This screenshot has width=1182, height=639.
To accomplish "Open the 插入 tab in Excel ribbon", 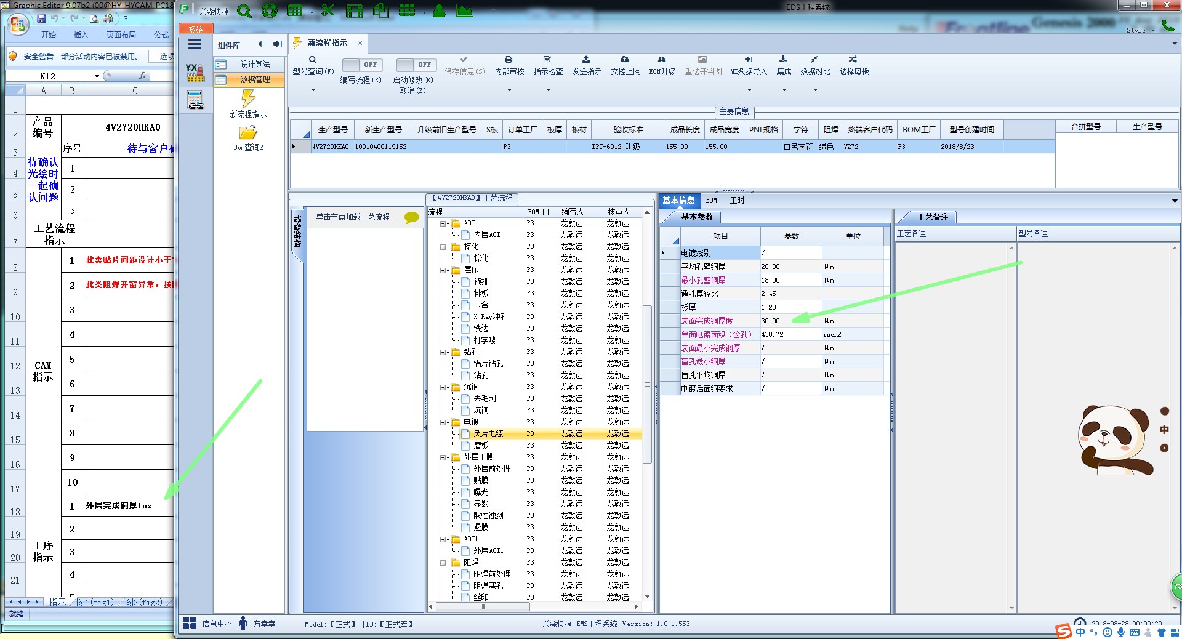I will tap(81, 35).
